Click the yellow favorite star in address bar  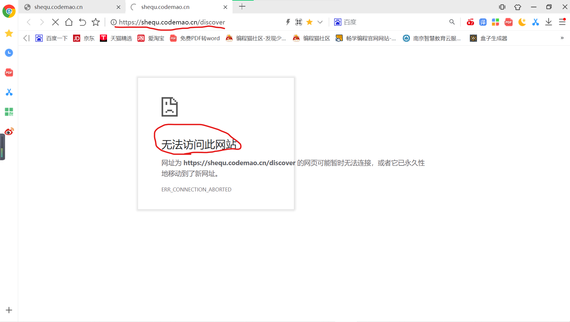(309, 22)
